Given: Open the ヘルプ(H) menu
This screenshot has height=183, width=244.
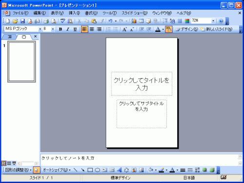Looking at the screenshot, I should [x=183, y=13].
